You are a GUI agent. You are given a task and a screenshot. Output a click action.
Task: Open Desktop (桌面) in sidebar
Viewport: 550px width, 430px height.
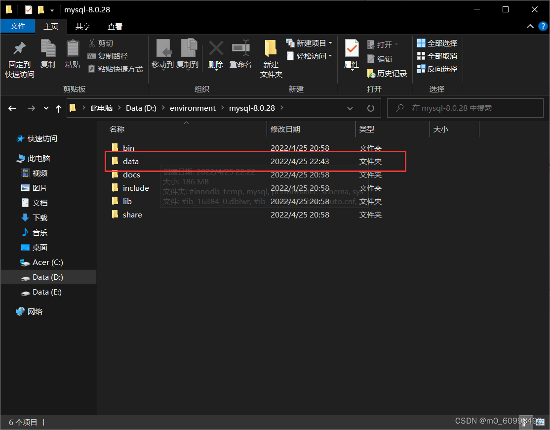coord(35,248)
